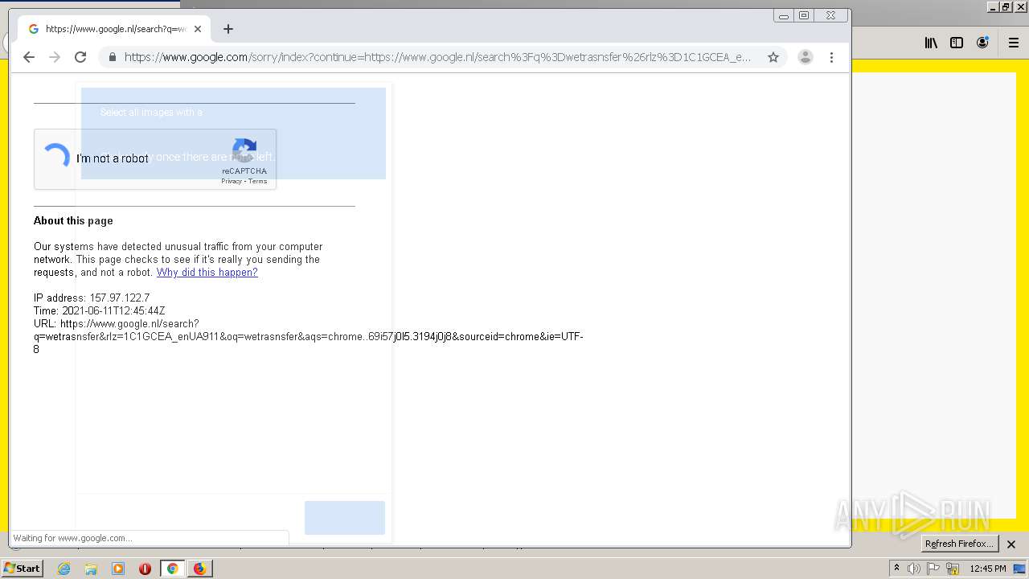
Task: Launch Internet Explorer from taskbar
Action: click(x=64, y=569)
